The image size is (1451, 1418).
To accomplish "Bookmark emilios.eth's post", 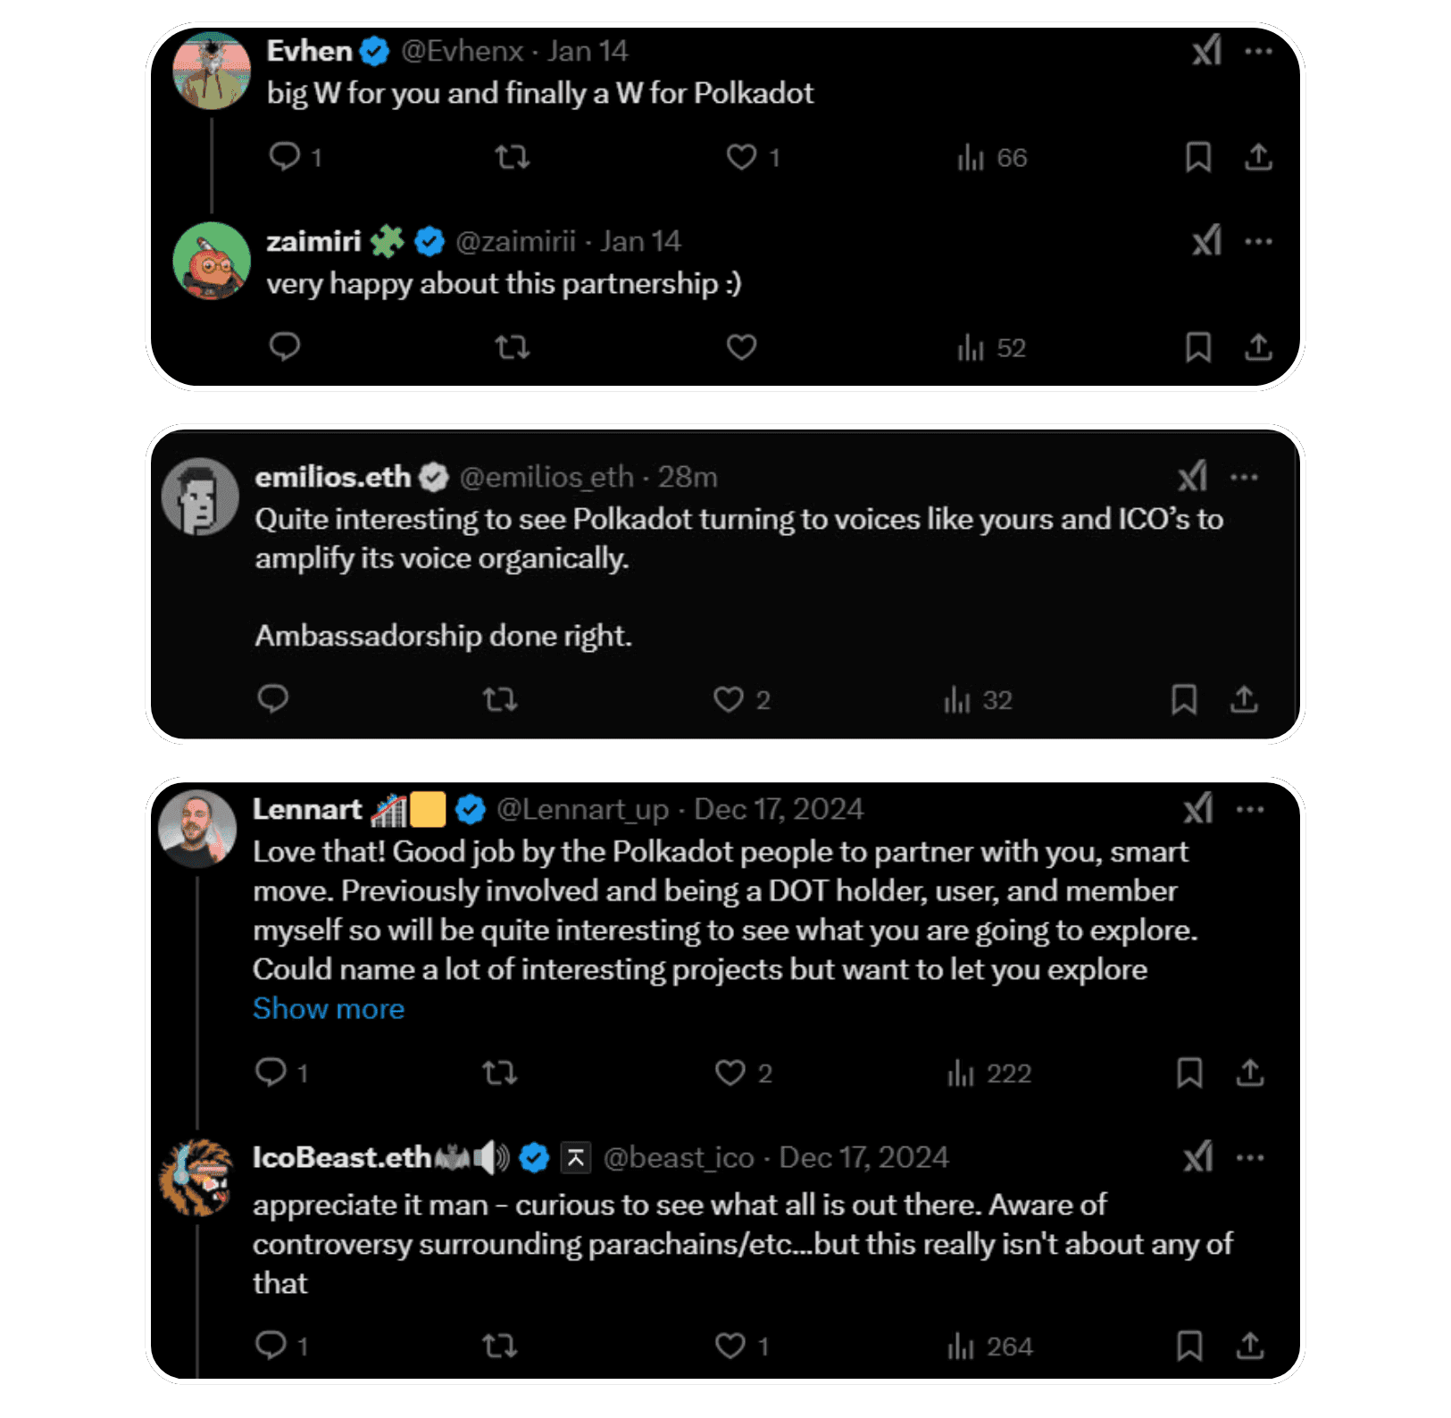I will click(x=1185, y=700).
